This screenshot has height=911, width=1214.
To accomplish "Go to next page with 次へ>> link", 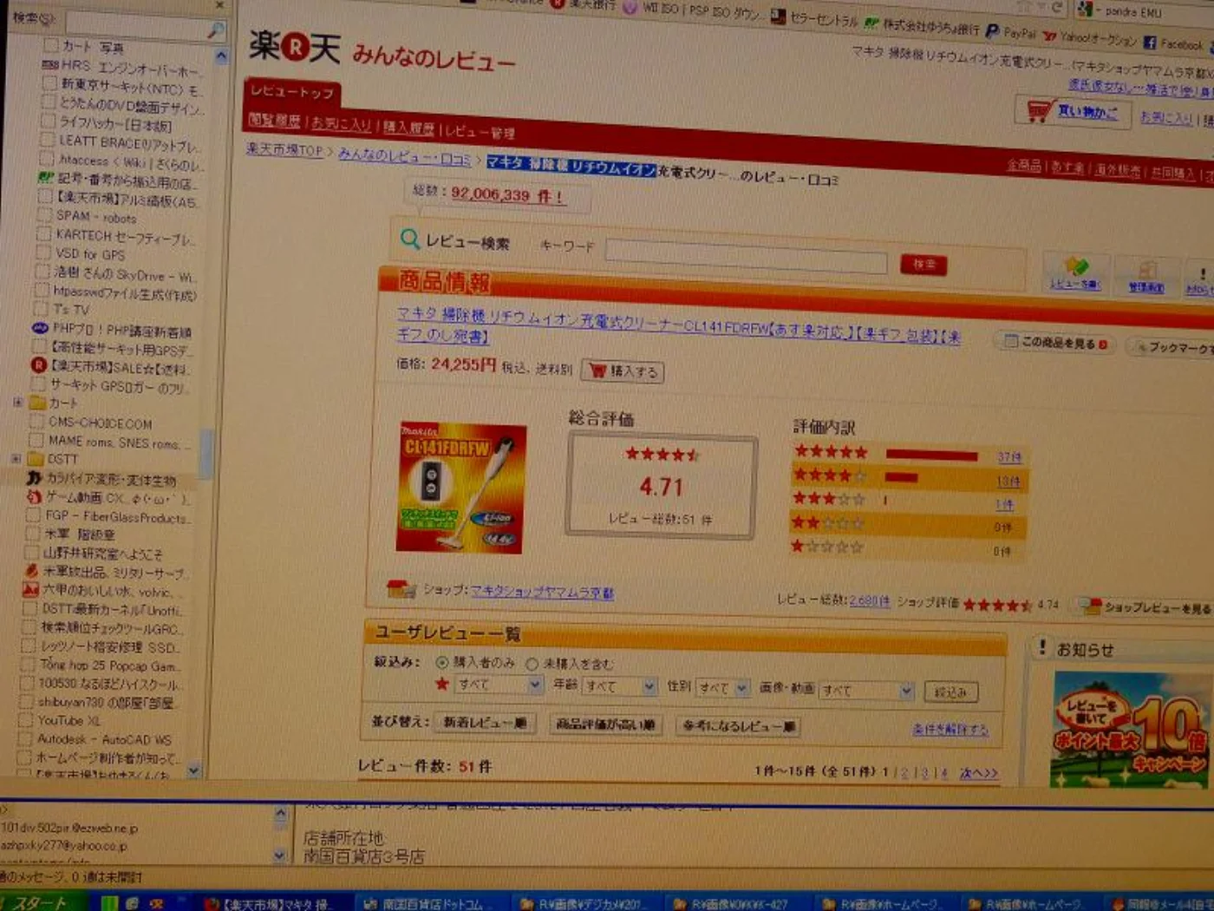I will click(x=978, y=773).
